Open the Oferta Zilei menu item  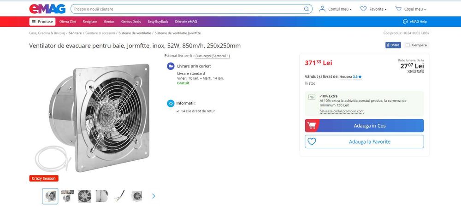tap(67, 22)
